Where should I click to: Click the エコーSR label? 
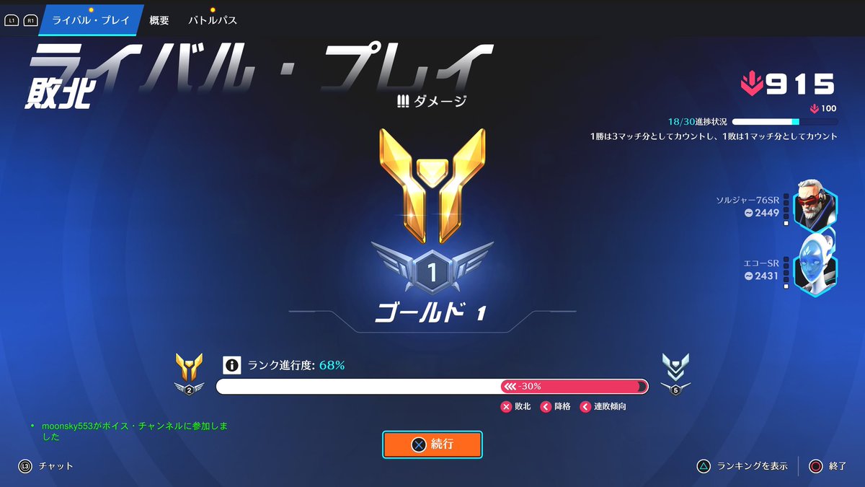click(761, 263)
